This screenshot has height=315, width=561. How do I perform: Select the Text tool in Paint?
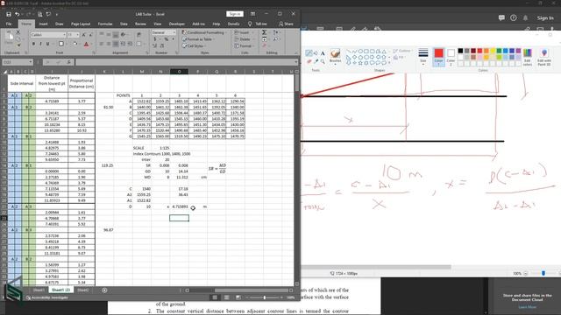323,53
